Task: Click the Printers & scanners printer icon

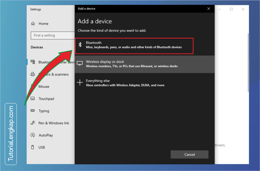Action: point(33,74)
